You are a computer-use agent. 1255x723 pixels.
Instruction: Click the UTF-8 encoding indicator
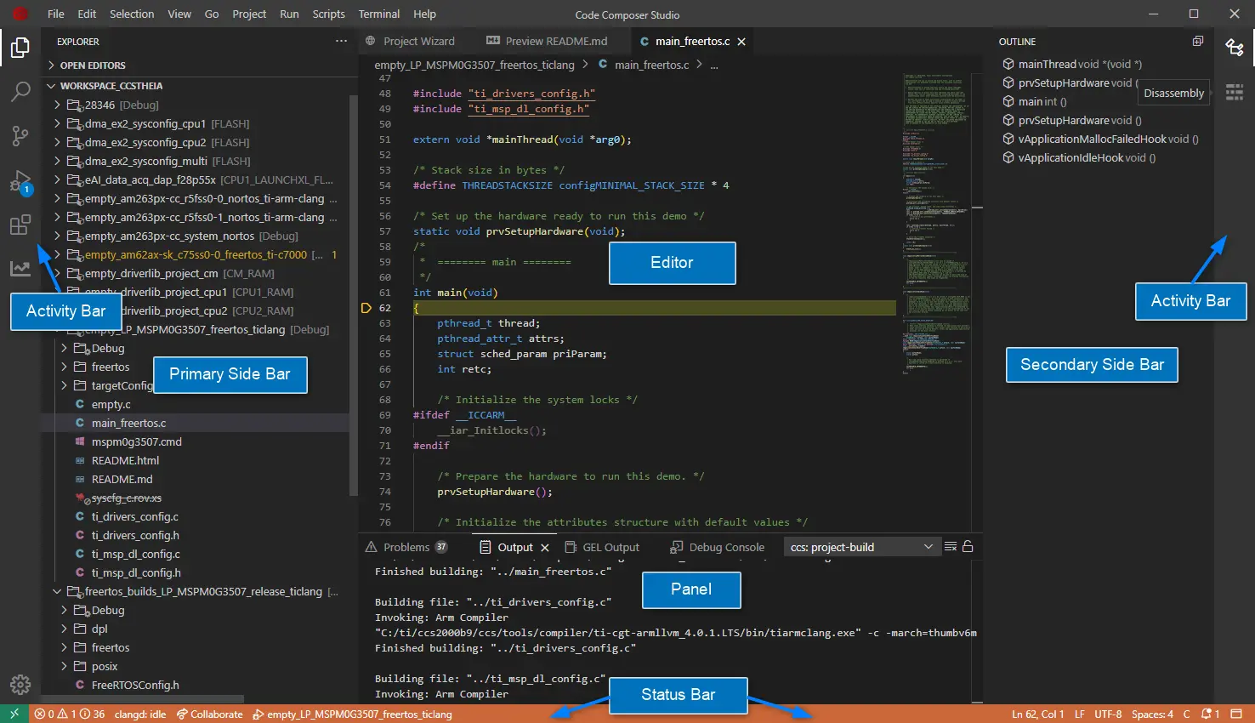click(x=1108, y=714)
